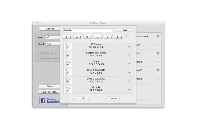Select the Drop B chord diagram thumbnail
Viewport: 212px width, 133px height.
tap(68, 64)
